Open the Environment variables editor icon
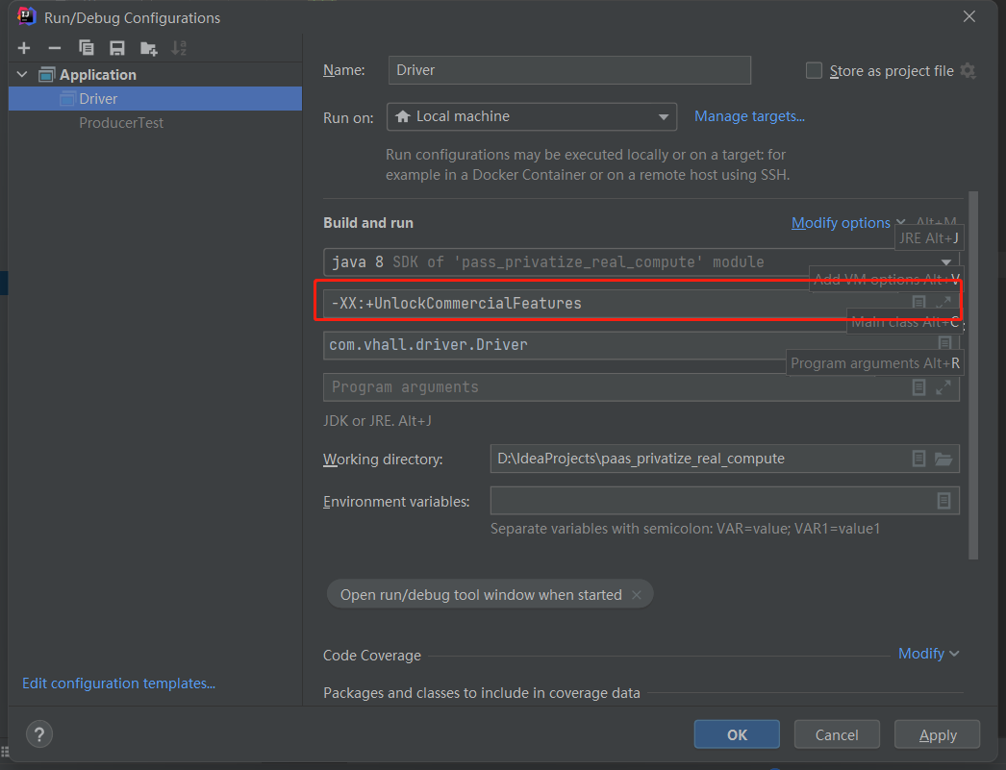The height and width of the screenshot is (770, 1006). (x=943, y=501)
